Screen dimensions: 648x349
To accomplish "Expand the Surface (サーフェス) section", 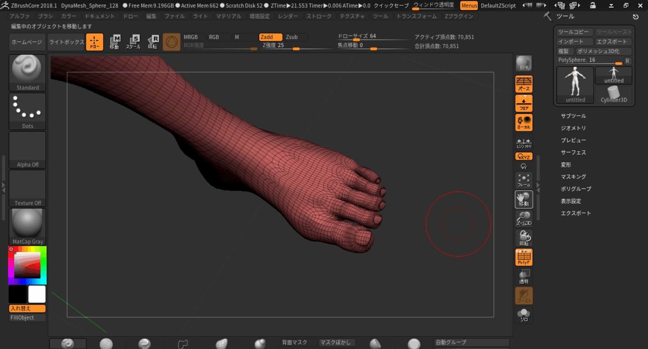I will (573, 152).
